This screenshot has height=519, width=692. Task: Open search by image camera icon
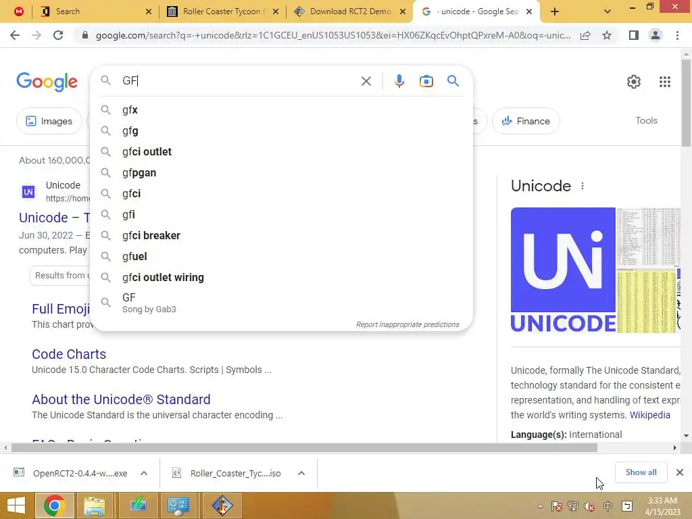(426, 81)
